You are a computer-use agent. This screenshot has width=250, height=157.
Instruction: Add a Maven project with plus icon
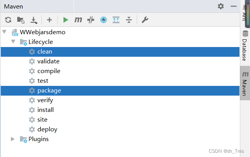(49, 20)
